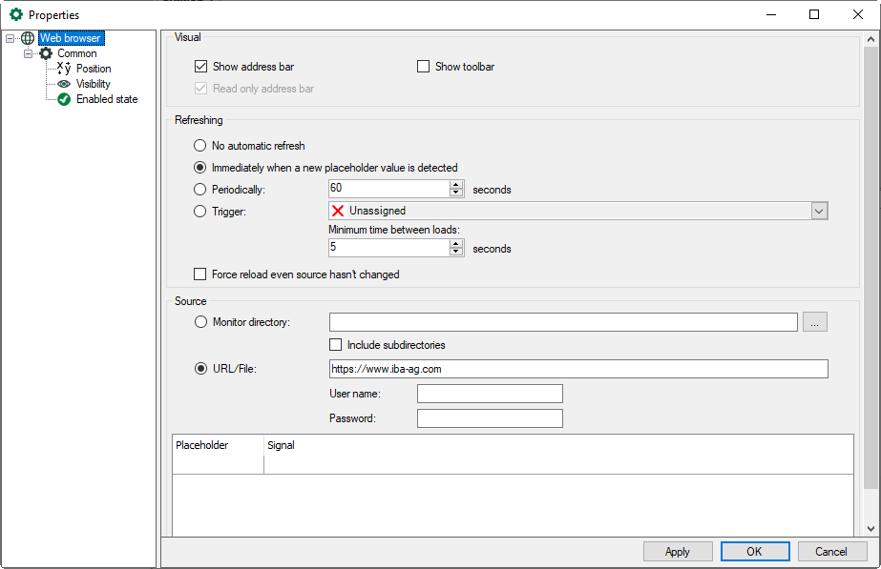Click the URL/File text field

pyautogui.click(x=577, y=369)
